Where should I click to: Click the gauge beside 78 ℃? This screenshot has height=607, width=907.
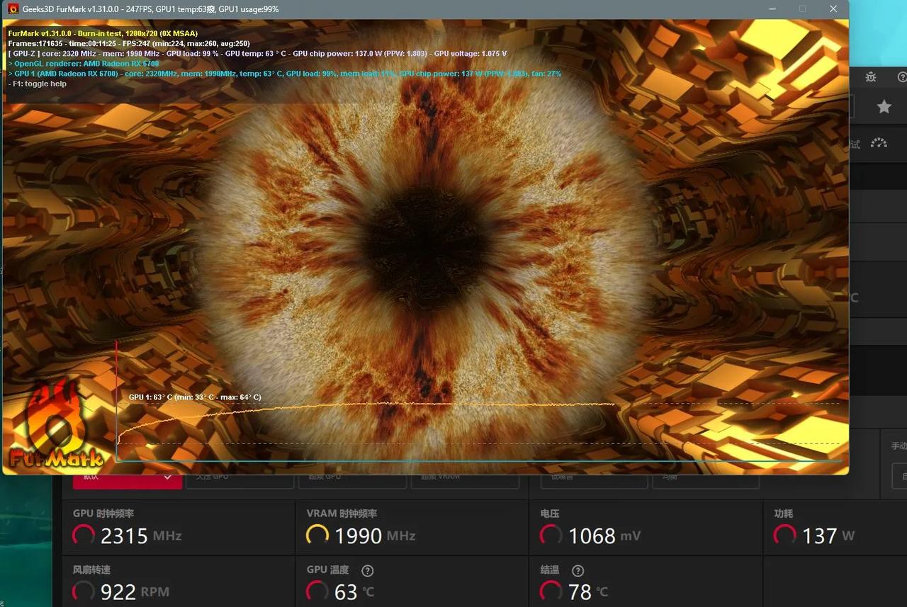point(551,591)
